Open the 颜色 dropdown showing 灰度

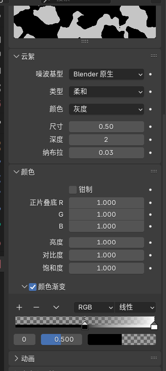point(106,109)
